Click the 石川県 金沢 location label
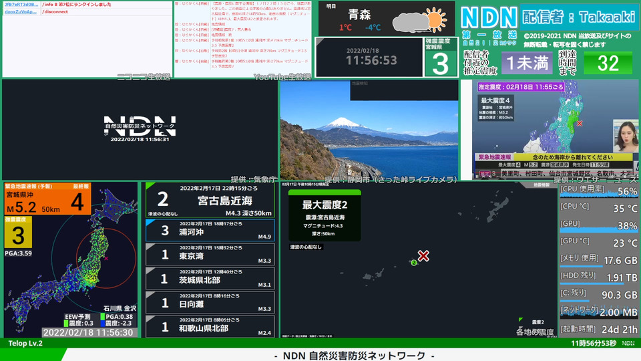Viewport: 641px width, 361px height. pos(120,308)
